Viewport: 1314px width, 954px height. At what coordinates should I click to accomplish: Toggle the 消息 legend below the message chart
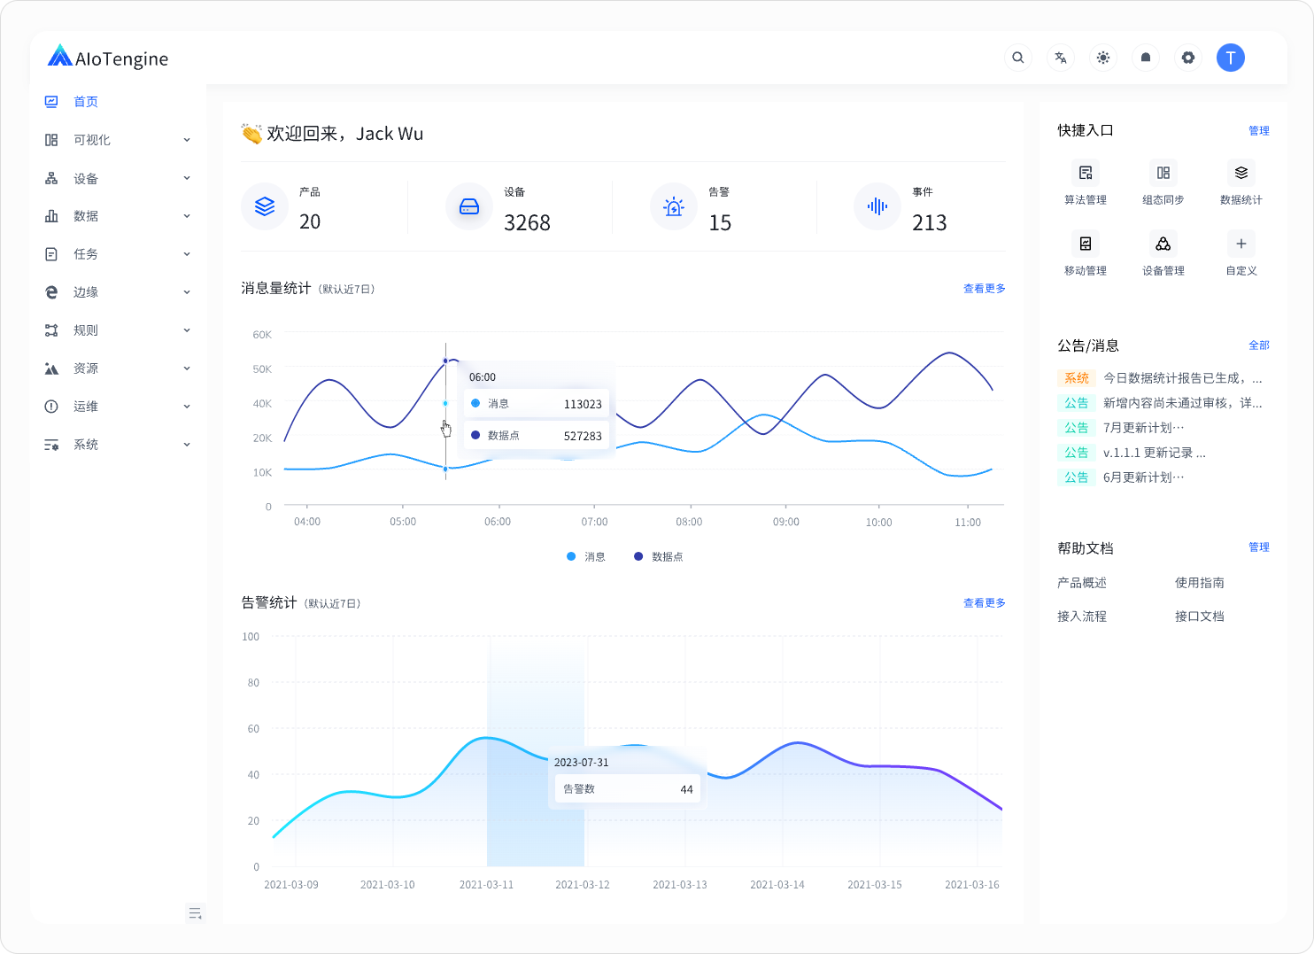(x=587, y=556)
